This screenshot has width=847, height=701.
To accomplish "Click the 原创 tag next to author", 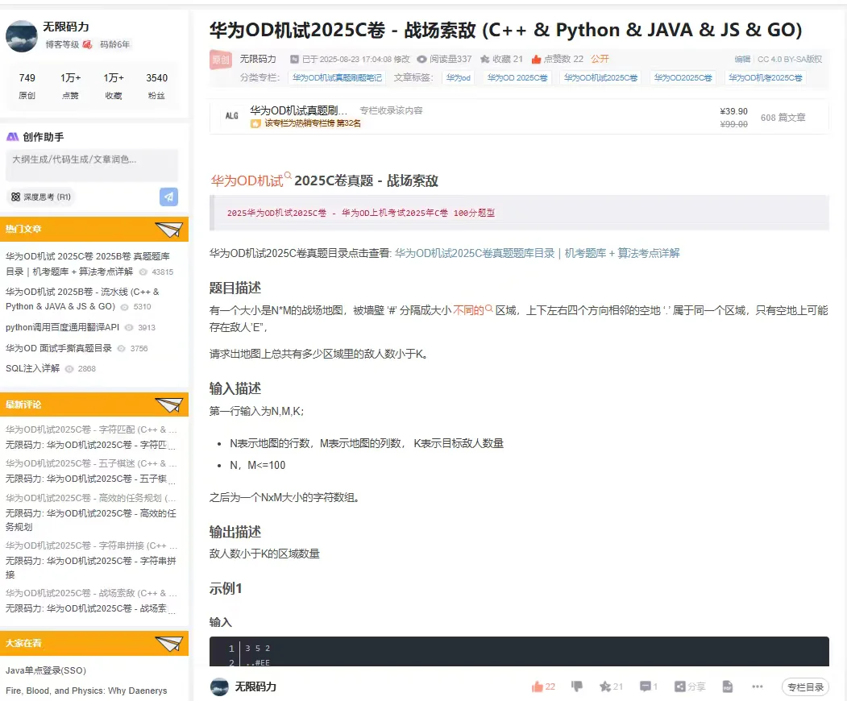I will [x=220, y=60].
